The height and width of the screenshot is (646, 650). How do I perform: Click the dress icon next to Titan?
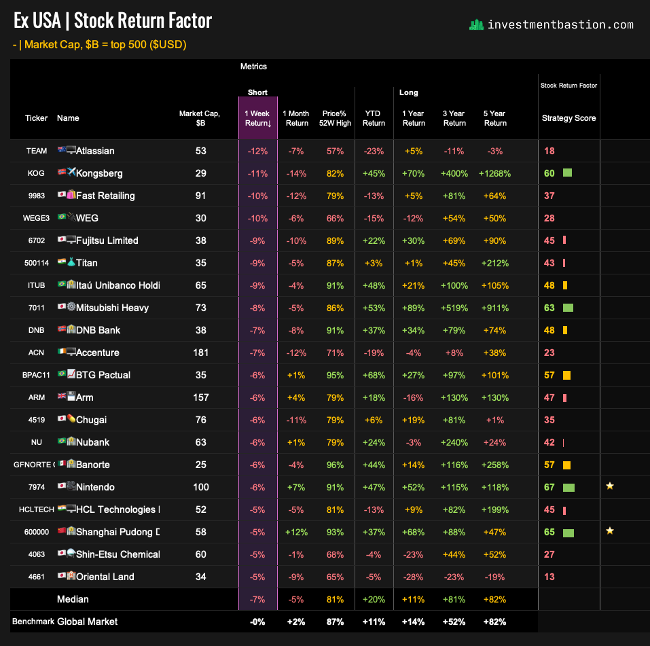click(71, 262)
